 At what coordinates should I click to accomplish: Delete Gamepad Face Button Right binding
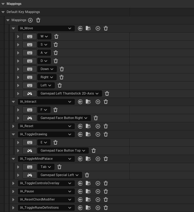(x=96, y=118)
